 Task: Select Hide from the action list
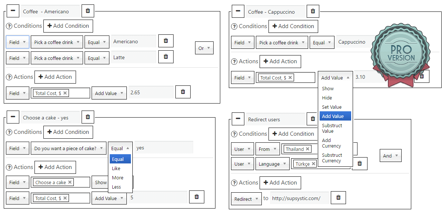click(x=327, y=98)
